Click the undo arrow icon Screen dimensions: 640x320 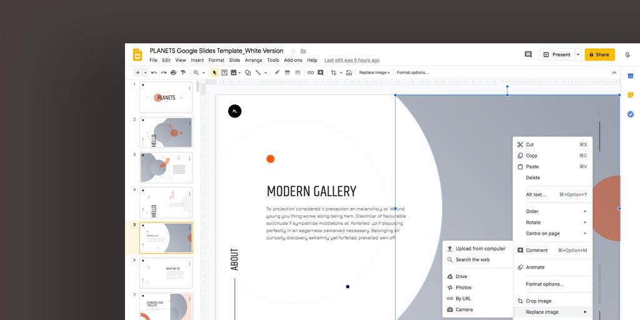(154, 72)
